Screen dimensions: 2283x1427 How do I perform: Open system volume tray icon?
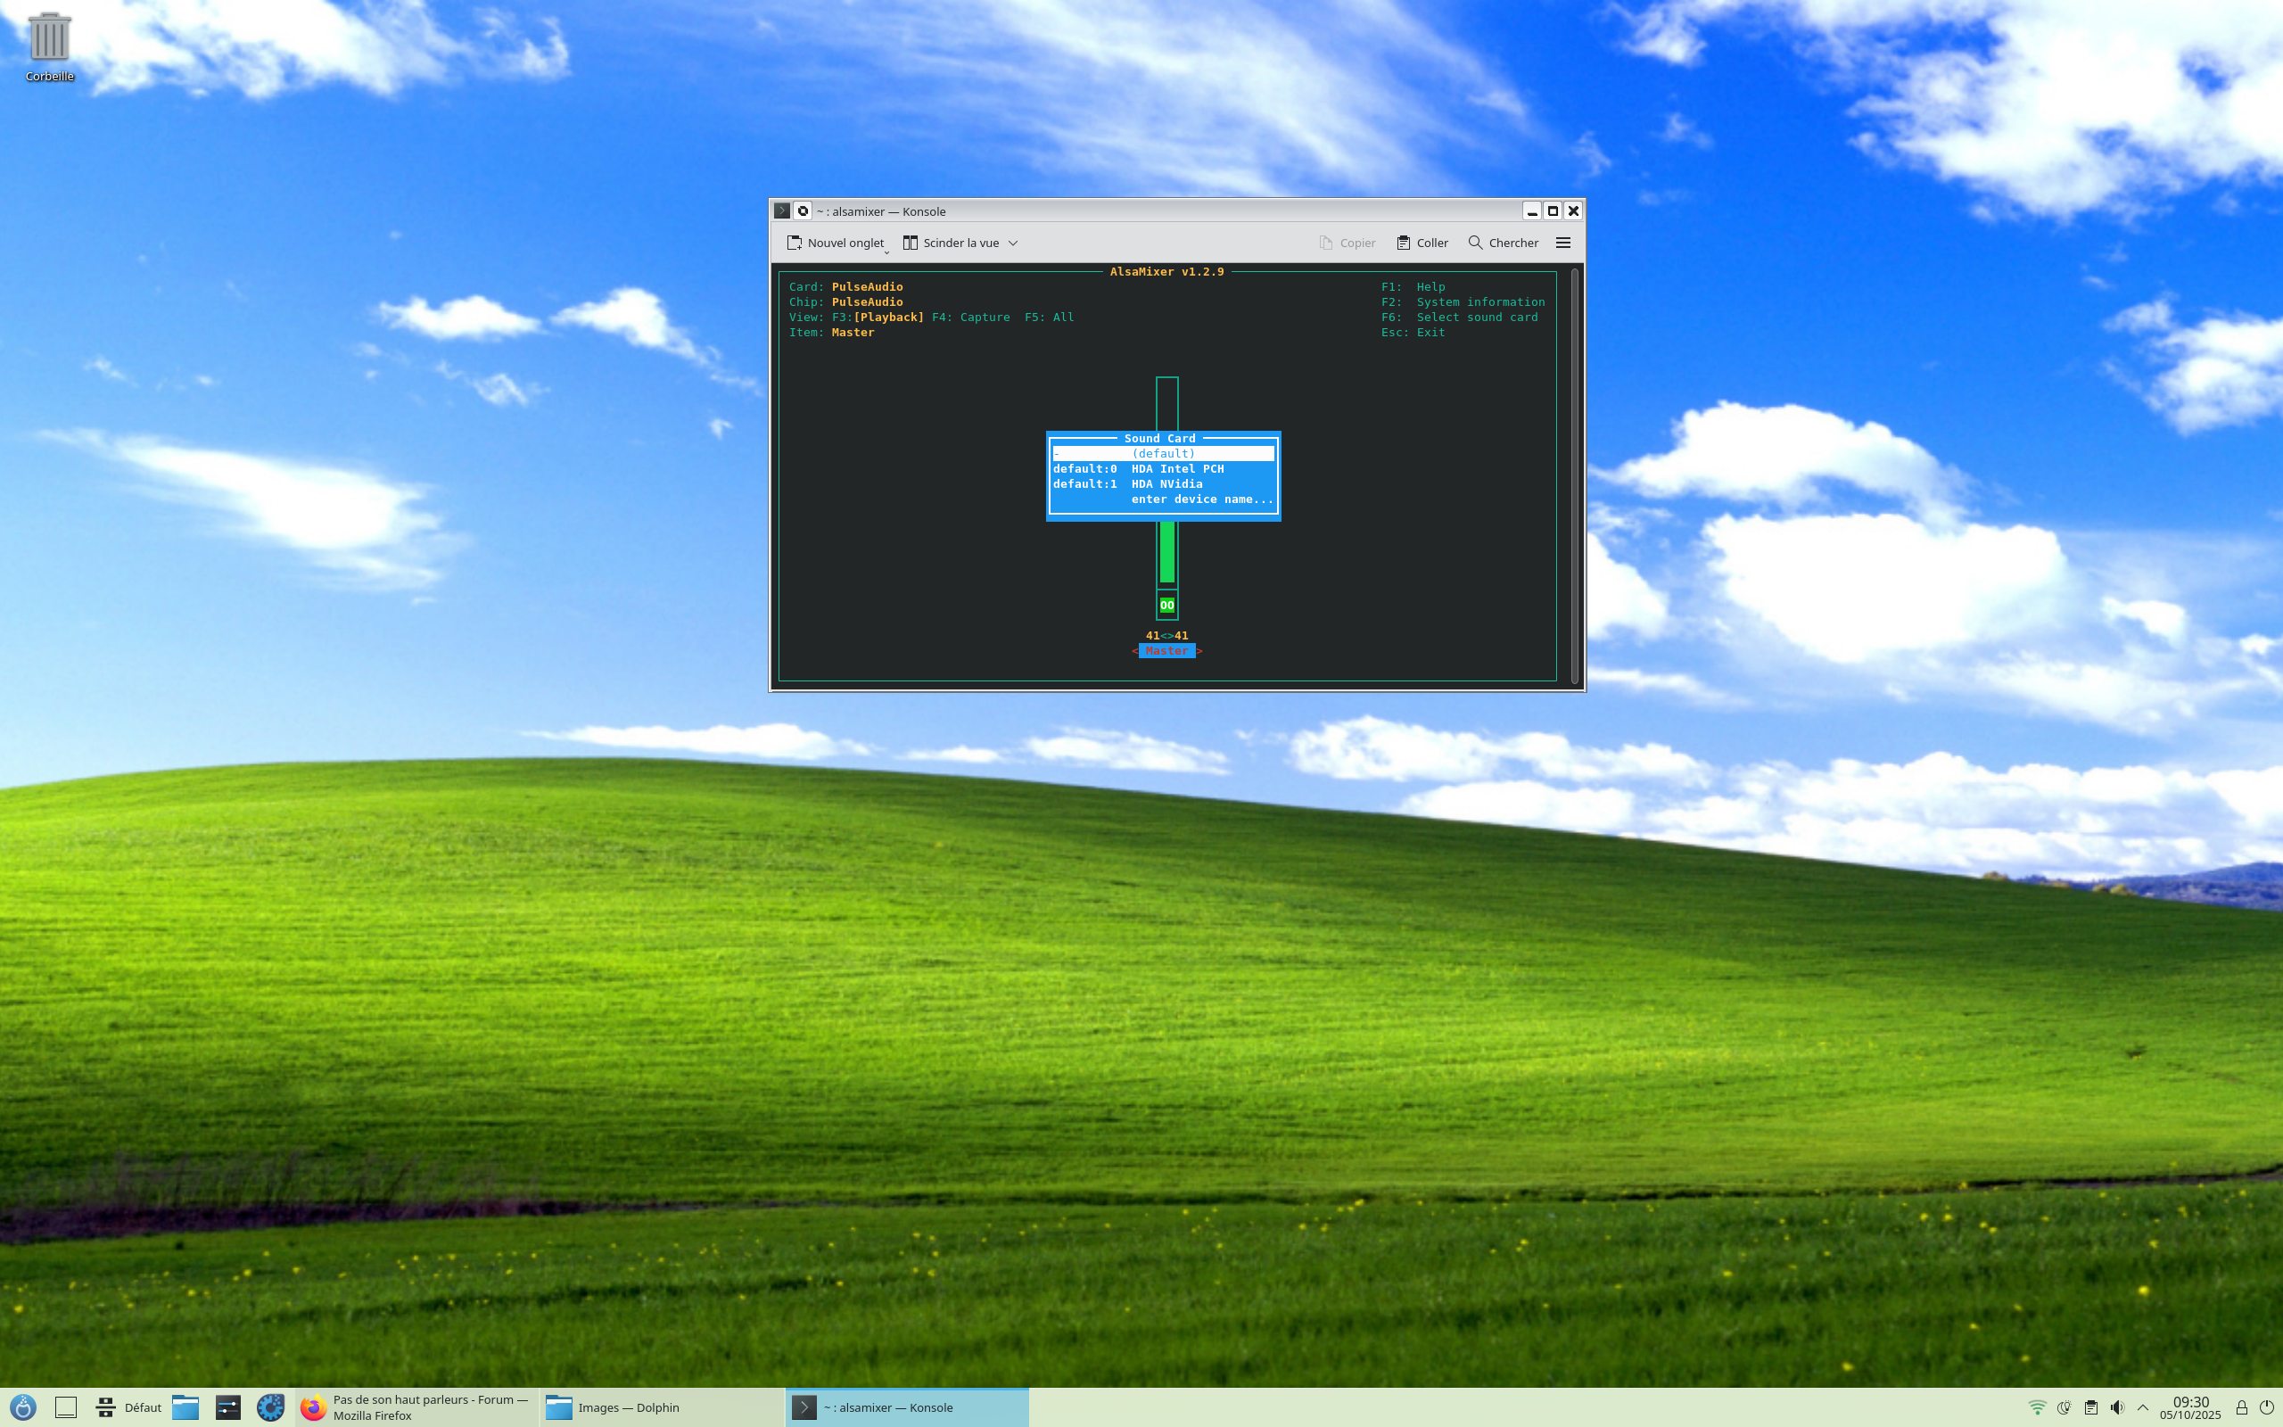point(2117,1407)
